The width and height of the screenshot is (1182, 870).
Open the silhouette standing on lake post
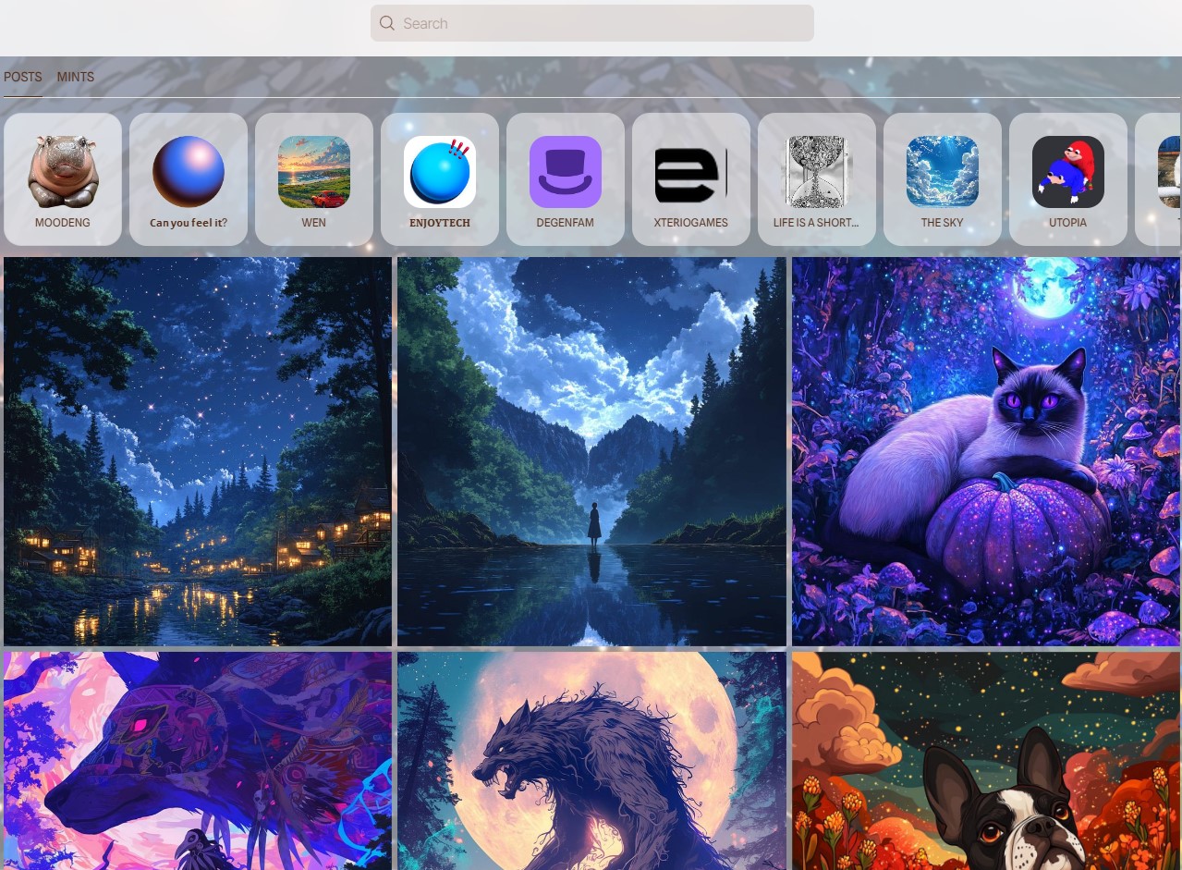(x=591, y=451)
